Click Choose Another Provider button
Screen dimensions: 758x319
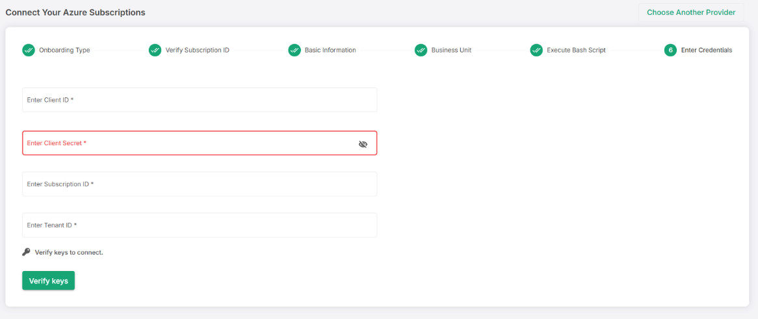click(x=691, y=12)
